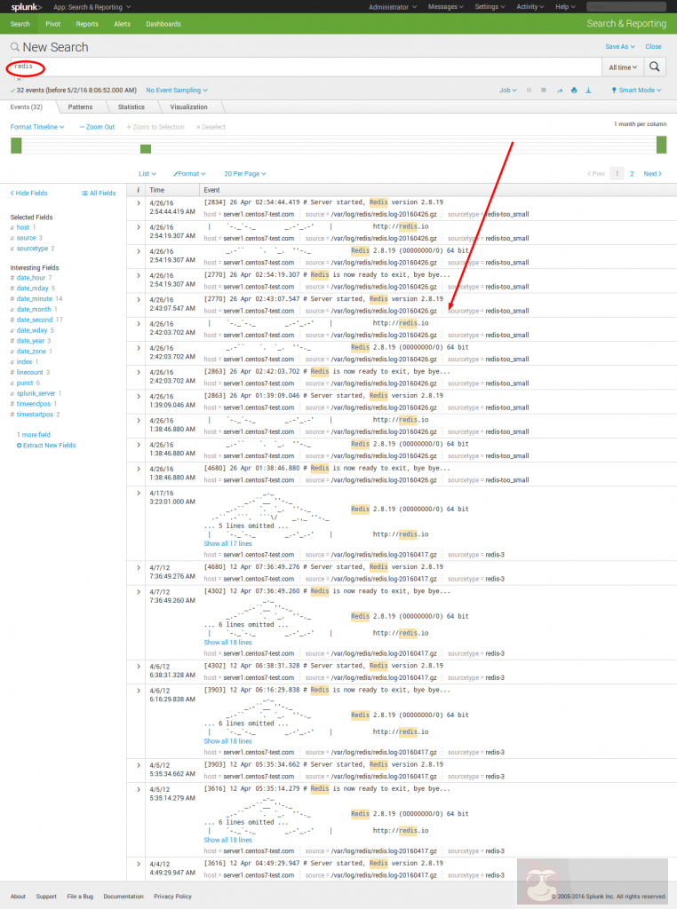The width and height of the screenshot is (677, 909).
Task: Expand the event at 1:39:09.046 AM
Action: [139, 397]
